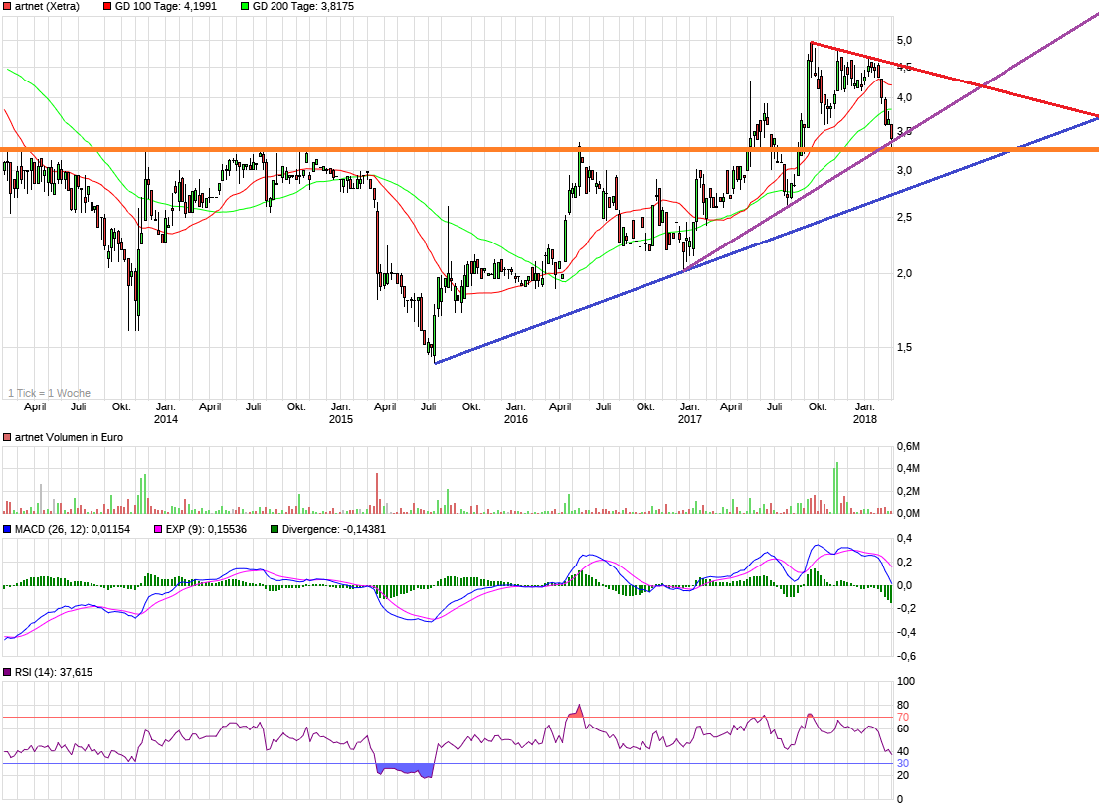
Task: Click the blue RSI 30 oversold level label
Action: point(903,763)
